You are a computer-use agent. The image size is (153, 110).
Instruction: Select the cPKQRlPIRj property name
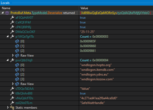[23, 27]
